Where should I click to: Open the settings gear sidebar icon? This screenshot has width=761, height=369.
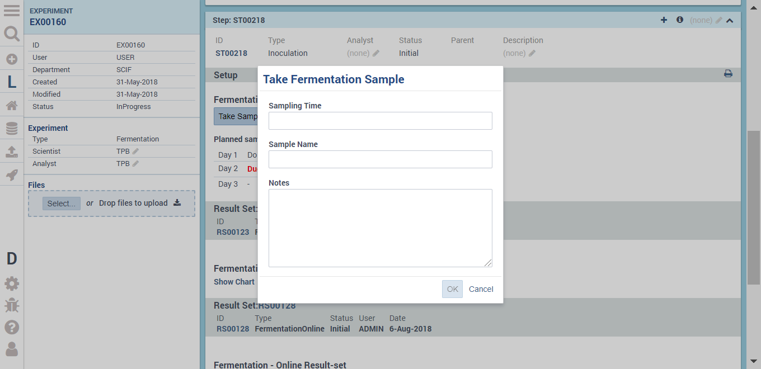pos(12,283)
